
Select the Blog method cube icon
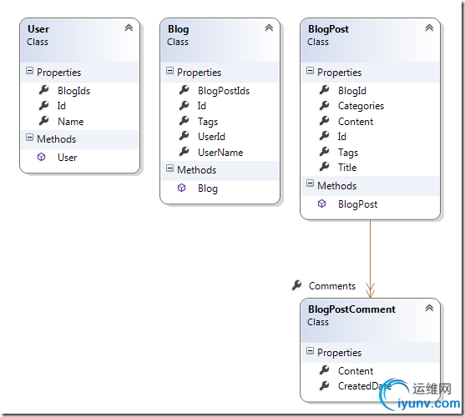pyautogui.click(x=182, y=188)
